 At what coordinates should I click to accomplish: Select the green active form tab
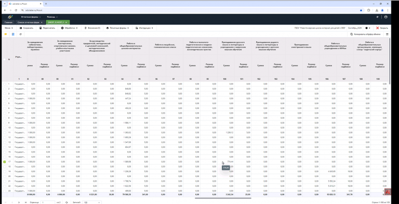tap(56, 22)
